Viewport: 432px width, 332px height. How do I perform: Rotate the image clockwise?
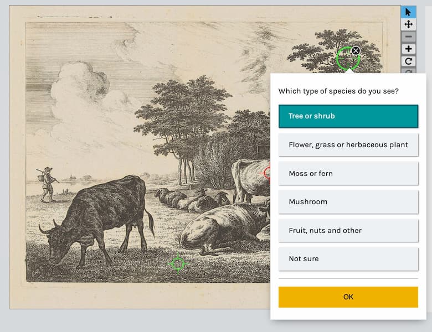pos(408,61)
